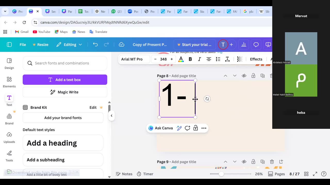
Task: Click the Search fonts and combinations field
Action: (x=65, y=63)
